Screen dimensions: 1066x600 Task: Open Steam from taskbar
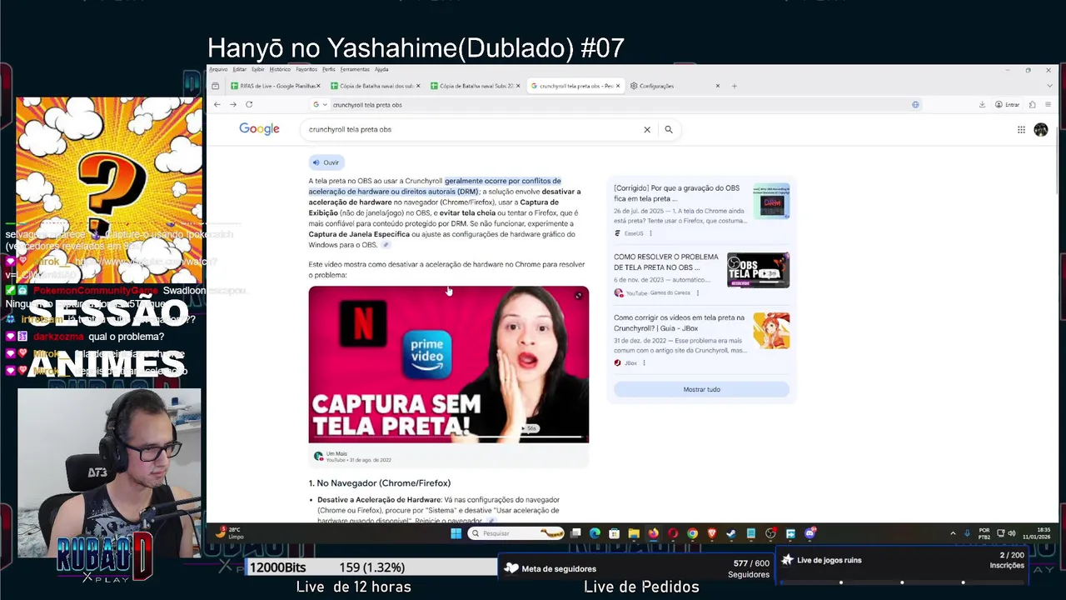click(731, 533)
